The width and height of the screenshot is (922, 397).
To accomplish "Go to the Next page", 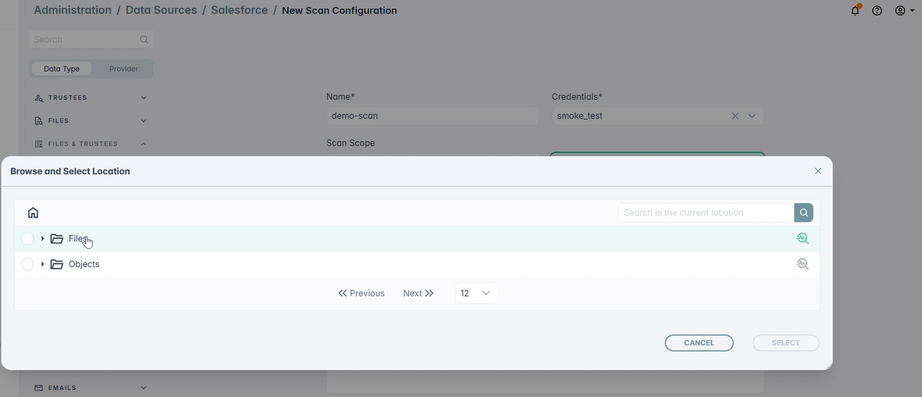I will (418, 293).
